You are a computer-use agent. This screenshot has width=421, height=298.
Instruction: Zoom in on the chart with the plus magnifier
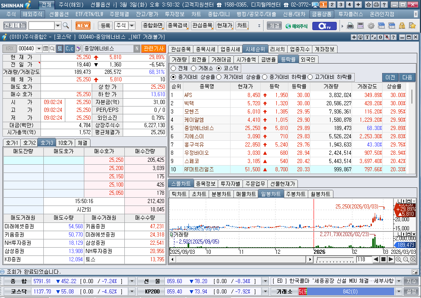point(398,259)
